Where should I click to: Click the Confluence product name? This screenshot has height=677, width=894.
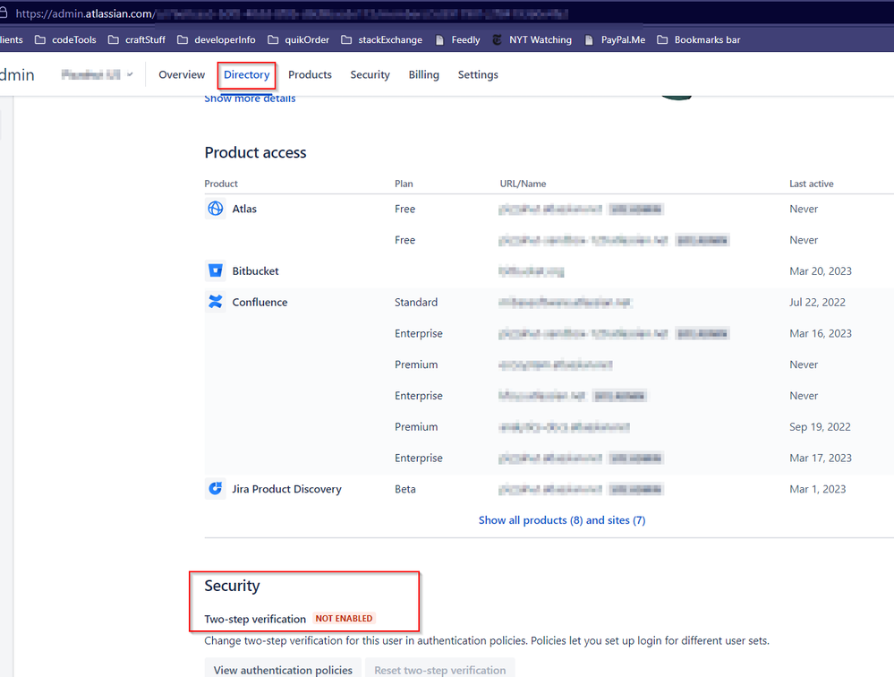pos(260,303)
